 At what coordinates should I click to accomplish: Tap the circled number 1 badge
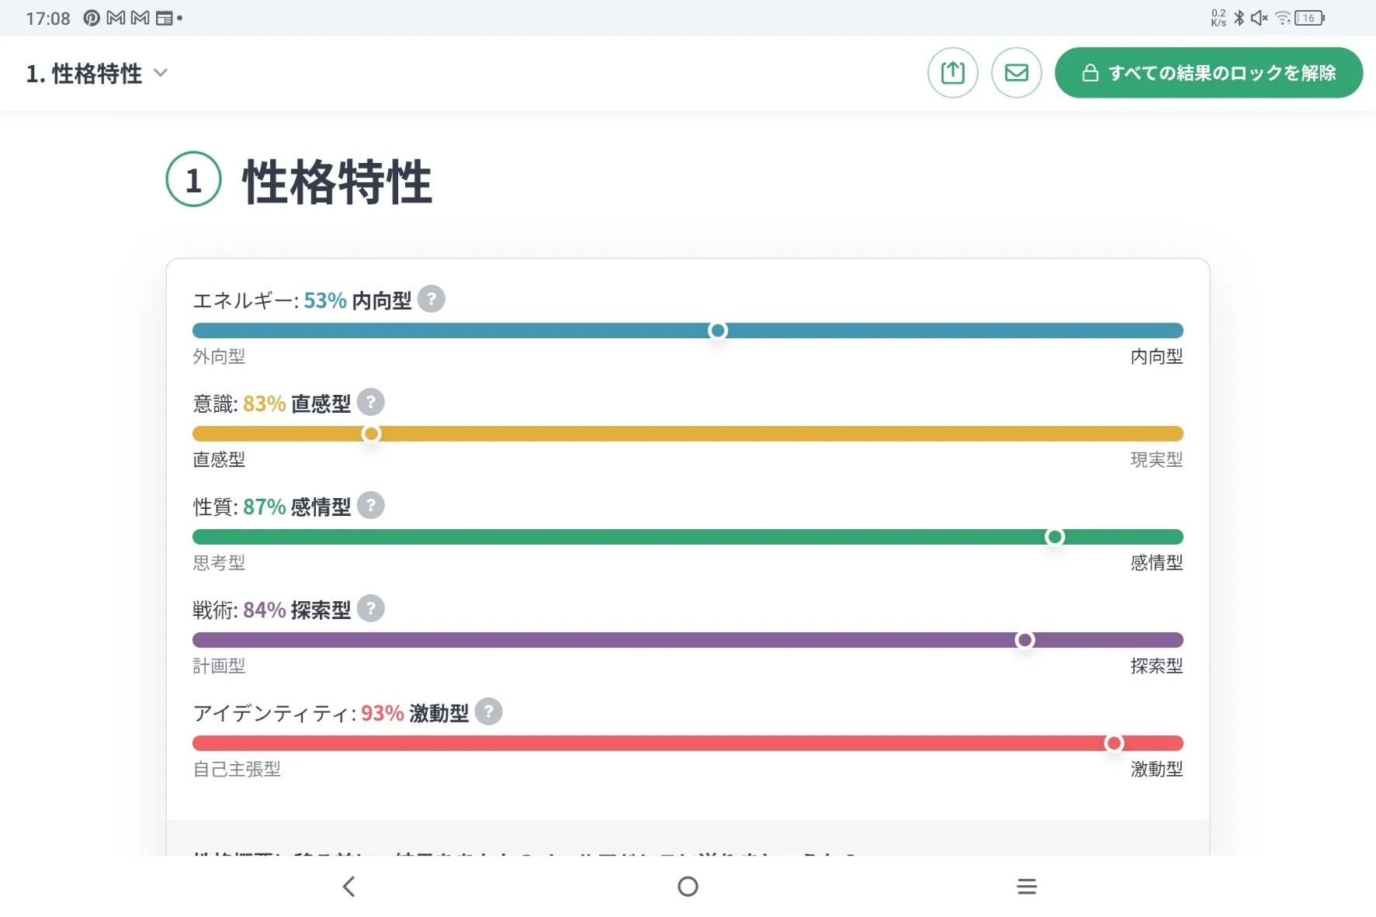click(x=193, y=179)
